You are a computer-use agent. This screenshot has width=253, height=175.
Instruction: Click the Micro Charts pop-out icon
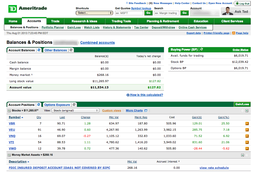coord(146,111)
